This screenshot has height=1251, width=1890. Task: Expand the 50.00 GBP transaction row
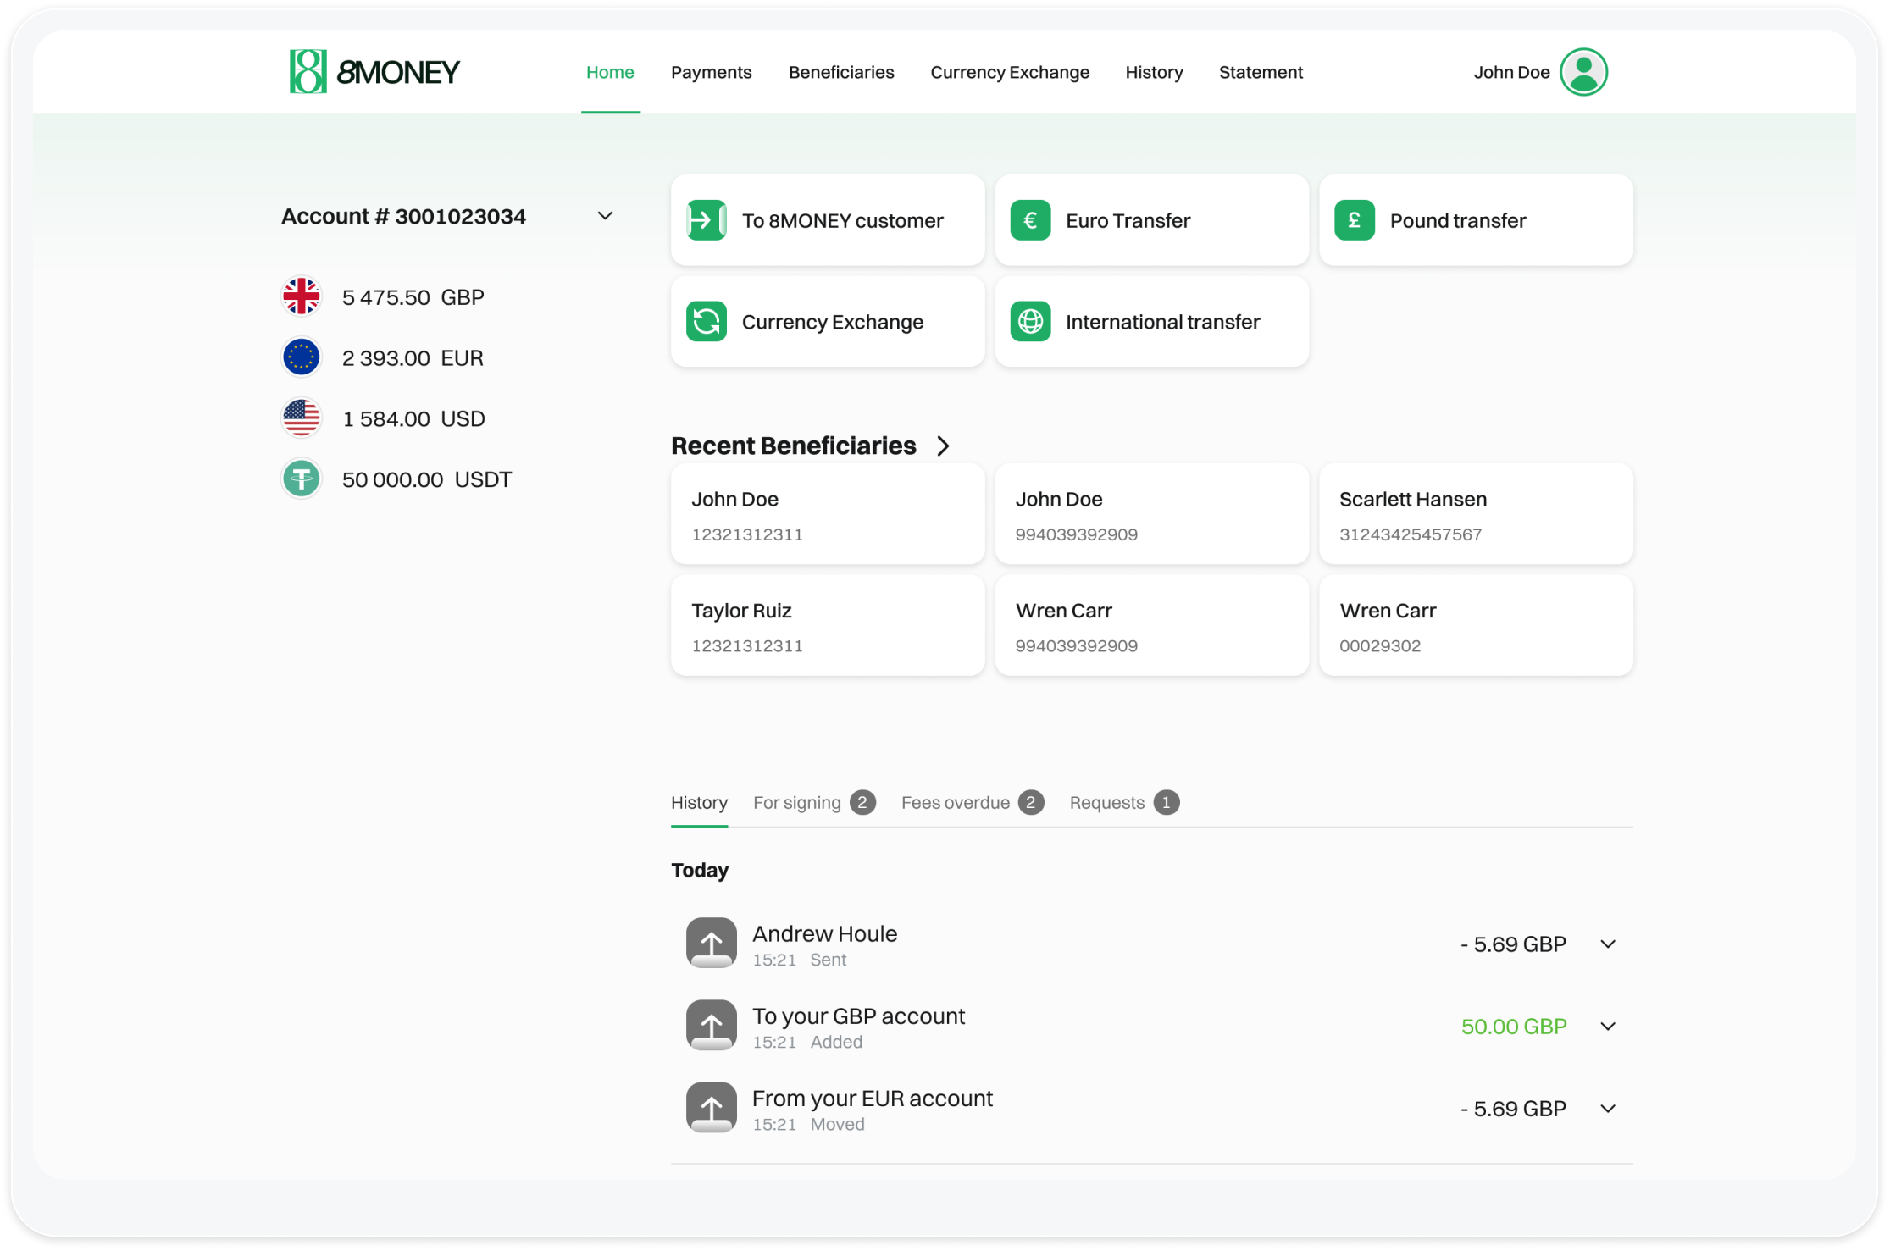click(x=1608, y=1026)
